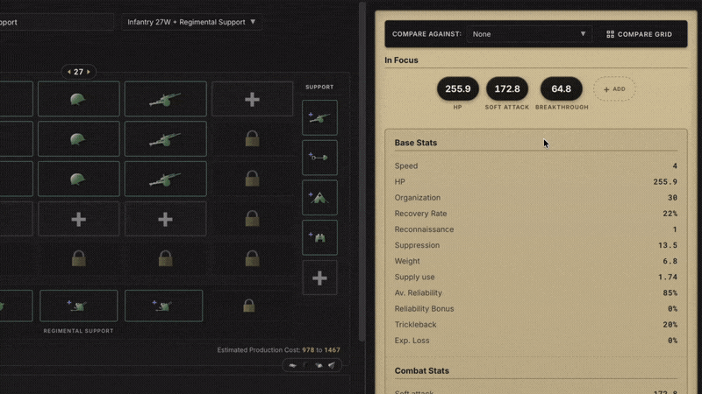Select the infantry helmet in the first row
702x394 pixels.
click(x=78, y=99)
